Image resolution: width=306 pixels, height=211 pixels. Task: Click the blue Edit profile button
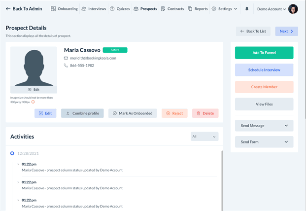[x=45, y=113]
